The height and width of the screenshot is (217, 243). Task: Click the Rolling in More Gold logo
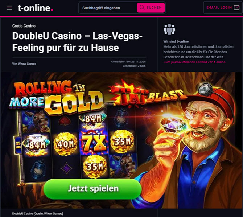(x=57, y=98)
